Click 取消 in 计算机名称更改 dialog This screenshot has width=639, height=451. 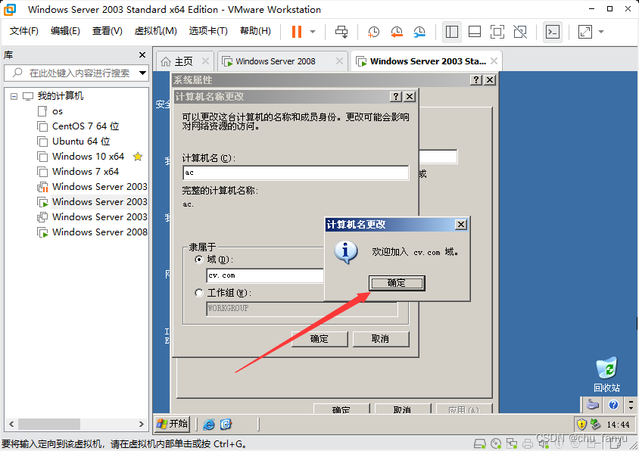[381, 339]
